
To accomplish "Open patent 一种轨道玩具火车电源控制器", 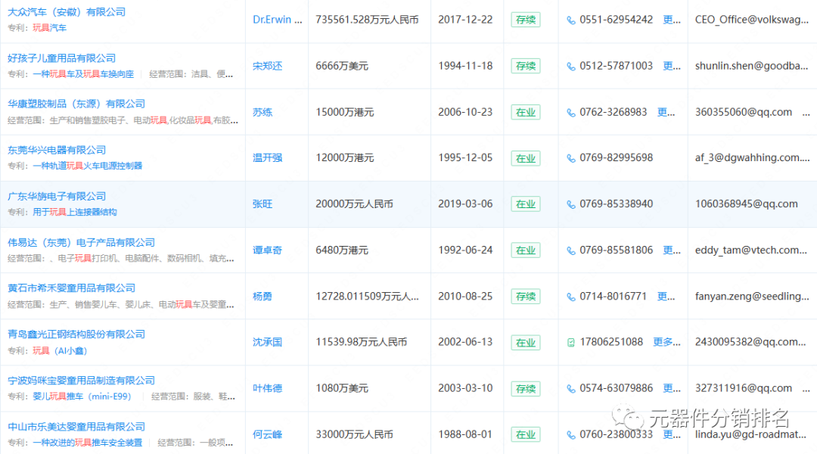I will pyautogui.click(x=88, y=166).
